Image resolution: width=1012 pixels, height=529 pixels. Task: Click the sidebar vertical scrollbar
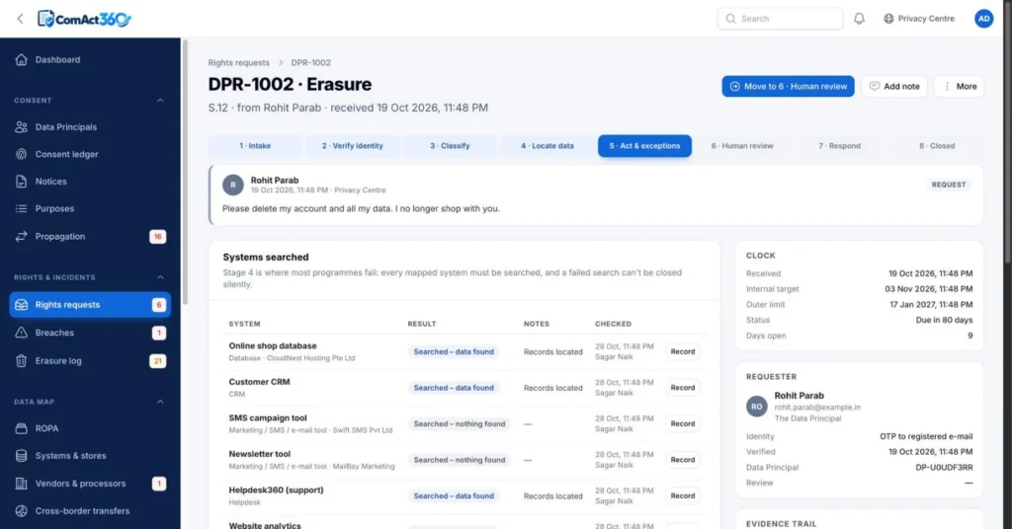[x=185, y=173]
